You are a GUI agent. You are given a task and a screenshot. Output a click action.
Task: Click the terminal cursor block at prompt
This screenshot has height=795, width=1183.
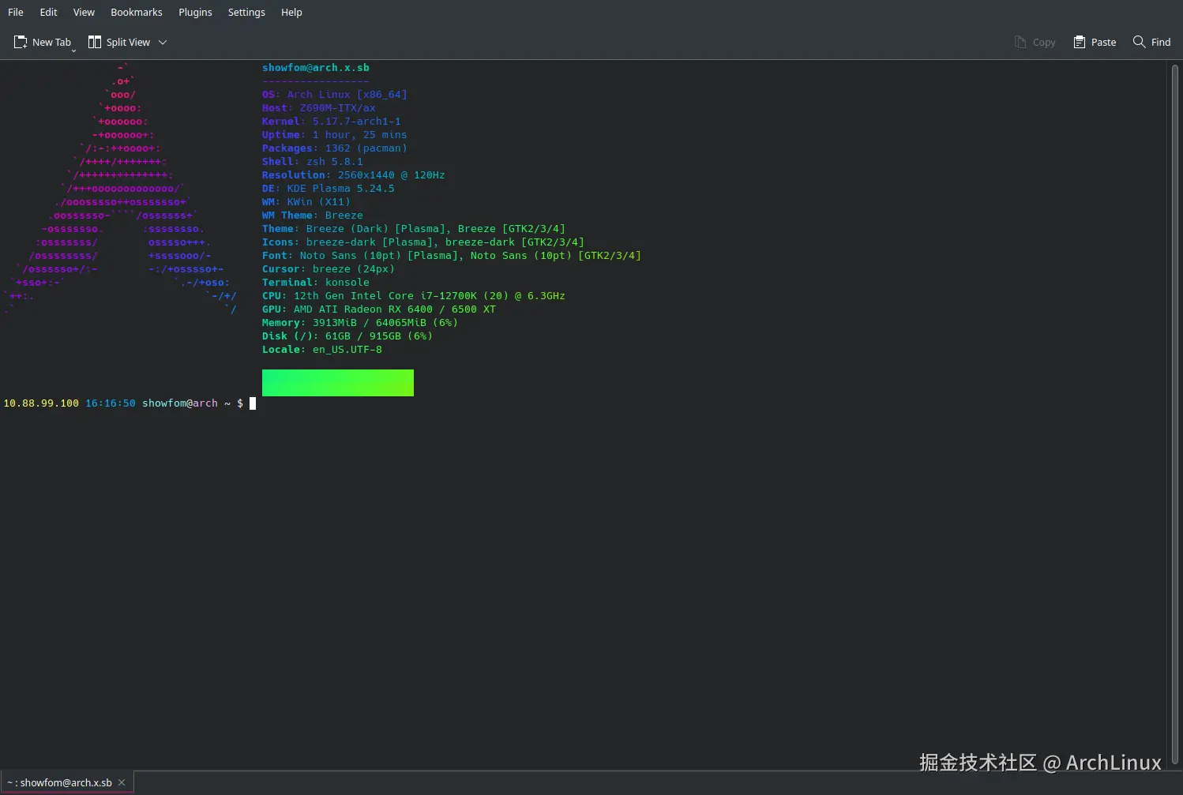pyautogui.click(x=253, y=403)
